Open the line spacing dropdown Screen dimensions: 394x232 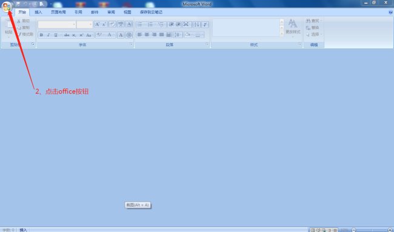(178, 35)
